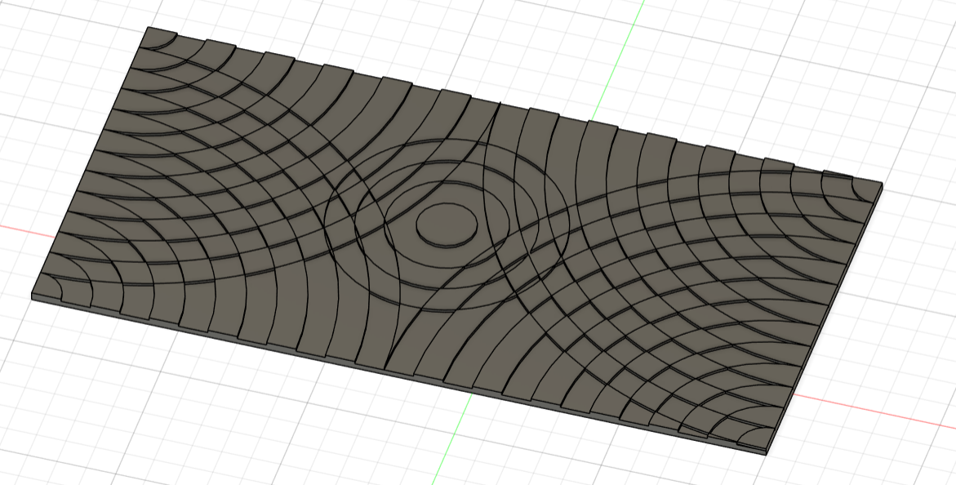The width and height of the screenshot is (956, 485).
Task: Click the top-left corner quarter-circle face
Action: 157,38
